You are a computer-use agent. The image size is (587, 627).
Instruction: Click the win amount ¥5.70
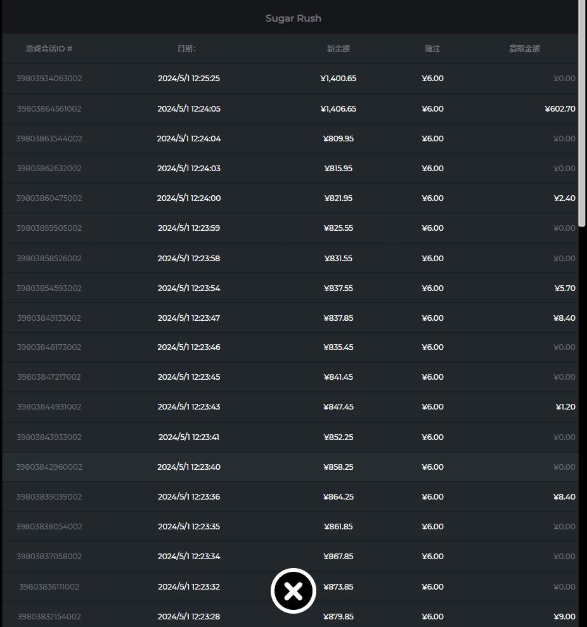pos(565,288)
